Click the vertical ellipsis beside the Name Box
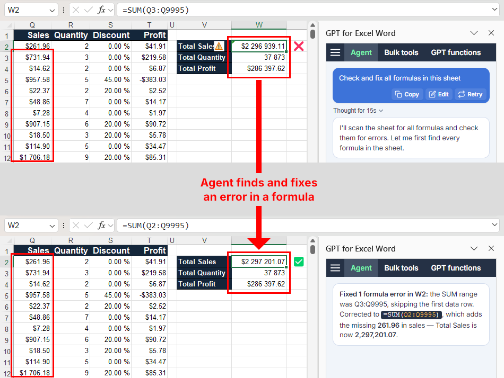 [63, 10]
